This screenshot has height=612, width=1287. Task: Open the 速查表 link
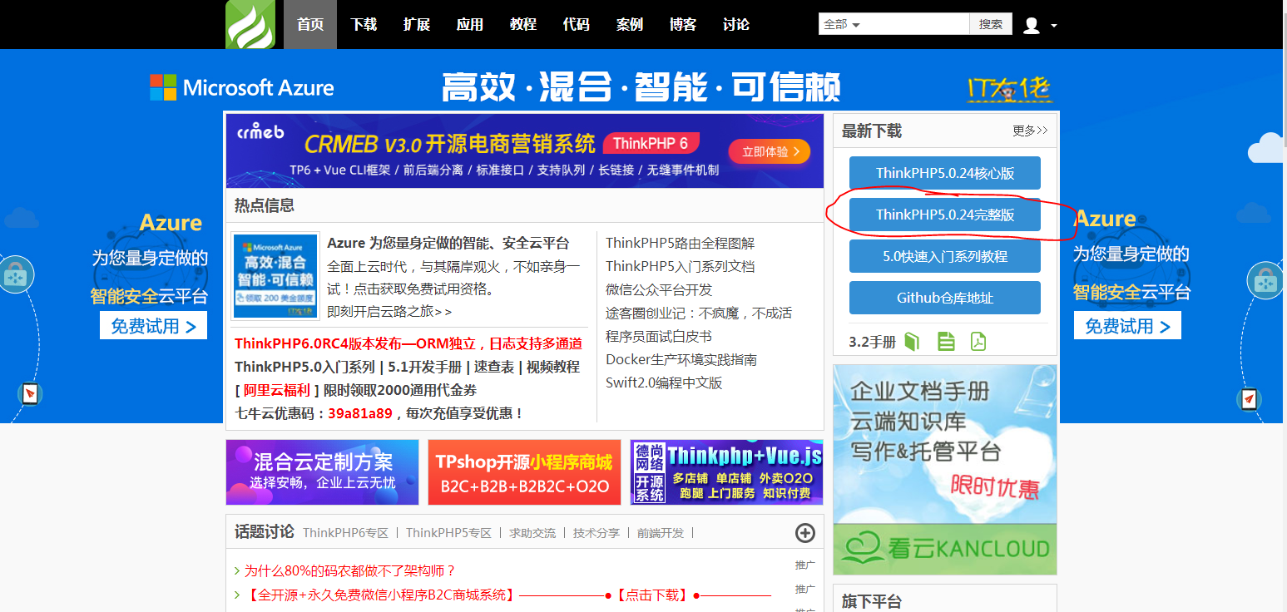[496, 367]
